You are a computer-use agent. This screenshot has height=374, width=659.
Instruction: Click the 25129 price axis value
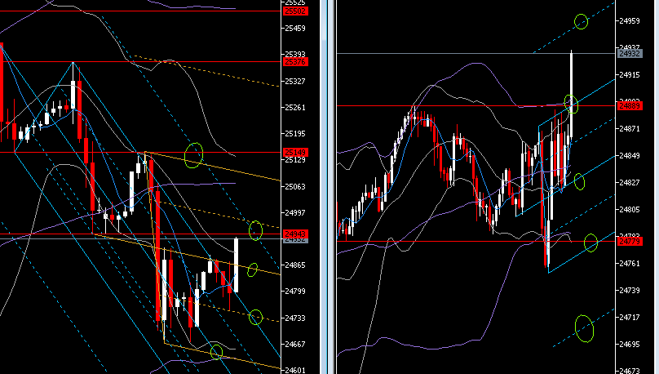click(295, 160)
